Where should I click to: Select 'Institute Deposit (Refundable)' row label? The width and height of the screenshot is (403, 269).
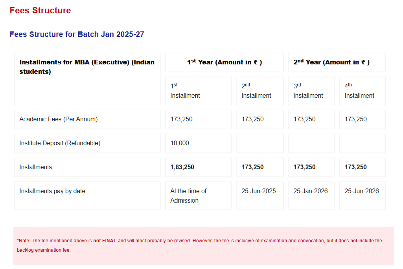point(60,143)
